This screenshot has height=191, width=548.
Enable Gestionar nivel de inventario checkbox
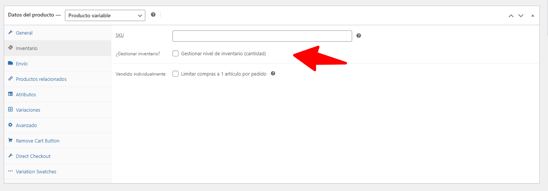coord(175,53)
